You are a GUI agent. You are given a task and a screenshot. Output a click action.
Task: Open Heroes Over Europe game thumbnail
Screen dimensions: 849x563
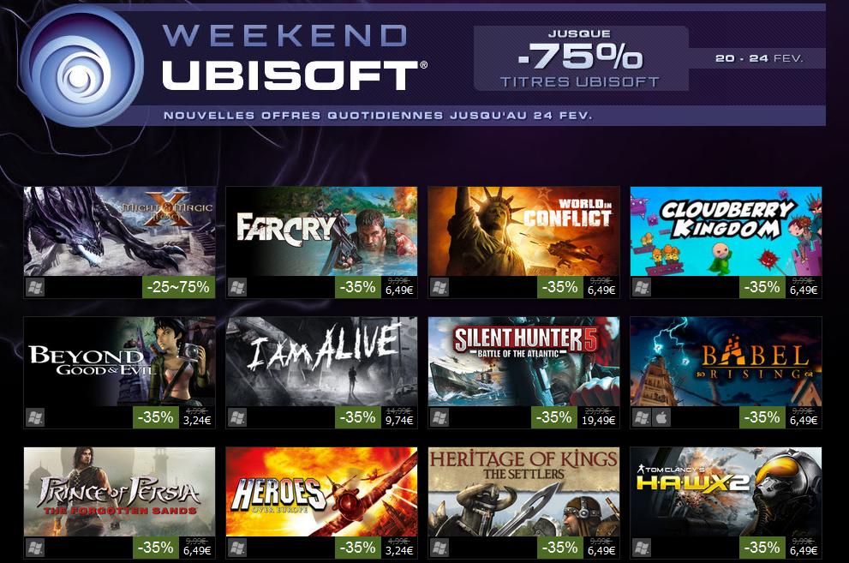(x=321, y=492)
